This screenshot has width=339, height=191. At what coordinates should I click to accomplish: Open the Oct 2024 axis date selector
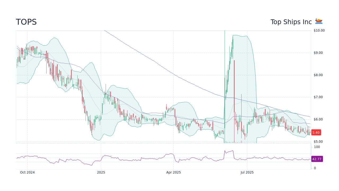coord(27,172)
